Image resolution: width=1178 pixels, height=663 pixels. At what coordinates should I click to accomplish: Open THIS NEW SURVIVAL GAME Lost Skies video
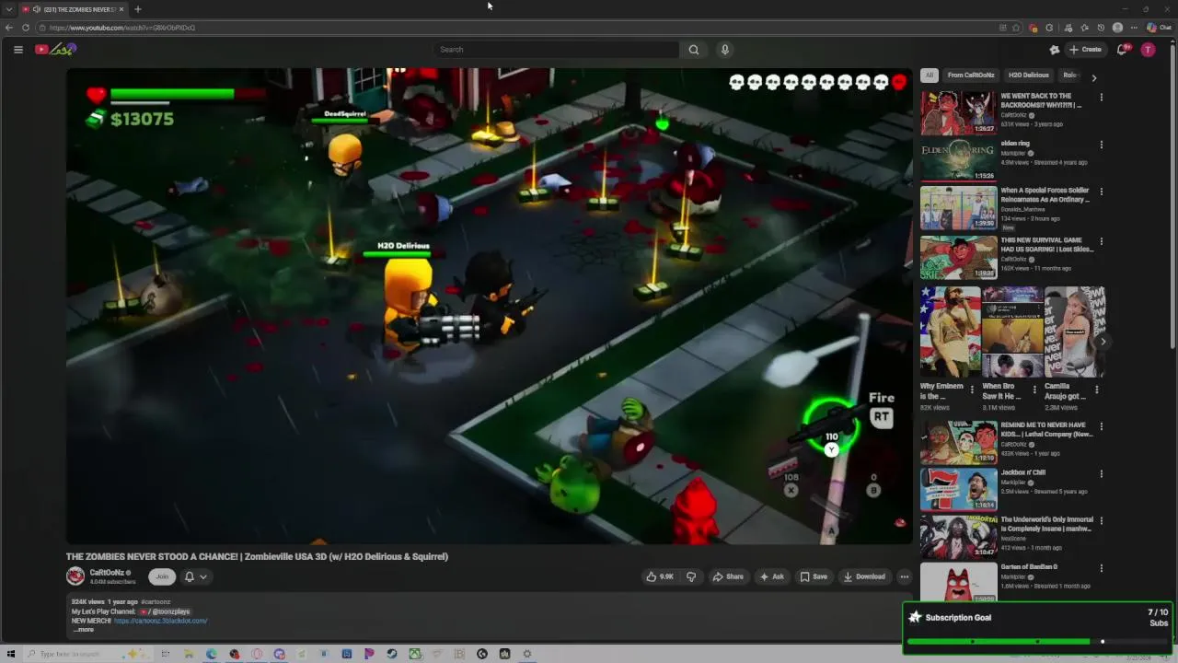(x=958, y=257)
